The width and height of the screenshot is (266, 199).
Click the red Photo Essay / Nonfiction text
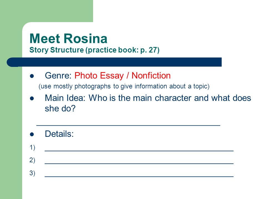(122, 75)
